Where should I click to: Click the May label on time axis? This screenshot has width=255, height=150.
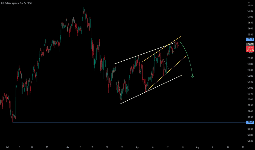click(198, 147)
